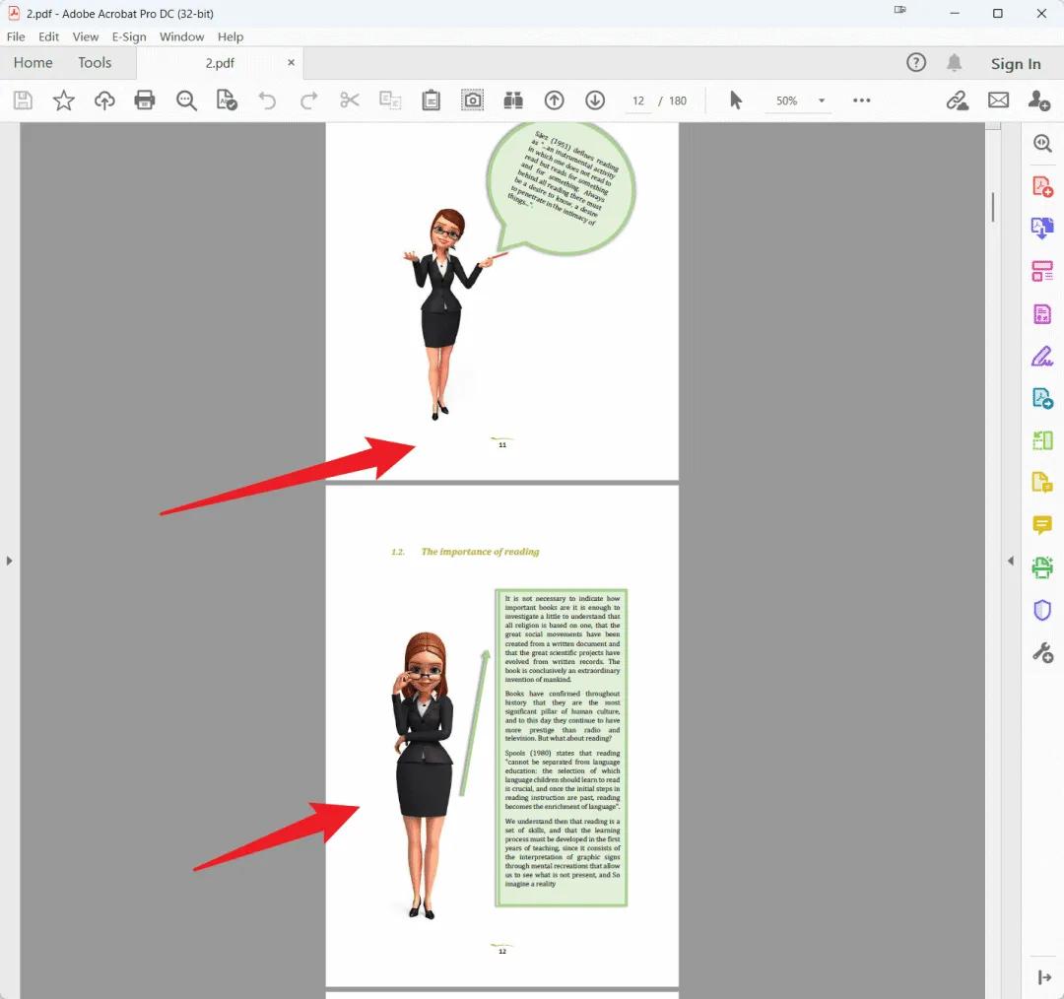
Task: Click the share with others person icon
Action: coord(1039,100)
